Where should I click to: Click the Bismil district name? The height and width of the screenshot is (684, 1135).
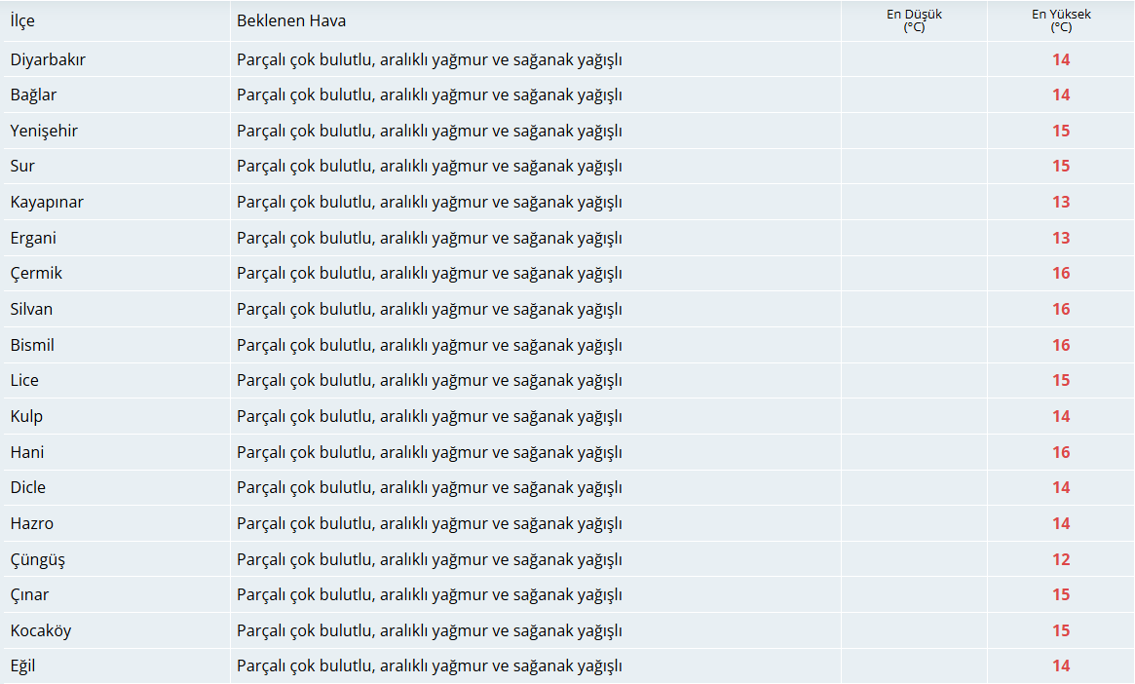pyautogui.click(x=32, y=345)
